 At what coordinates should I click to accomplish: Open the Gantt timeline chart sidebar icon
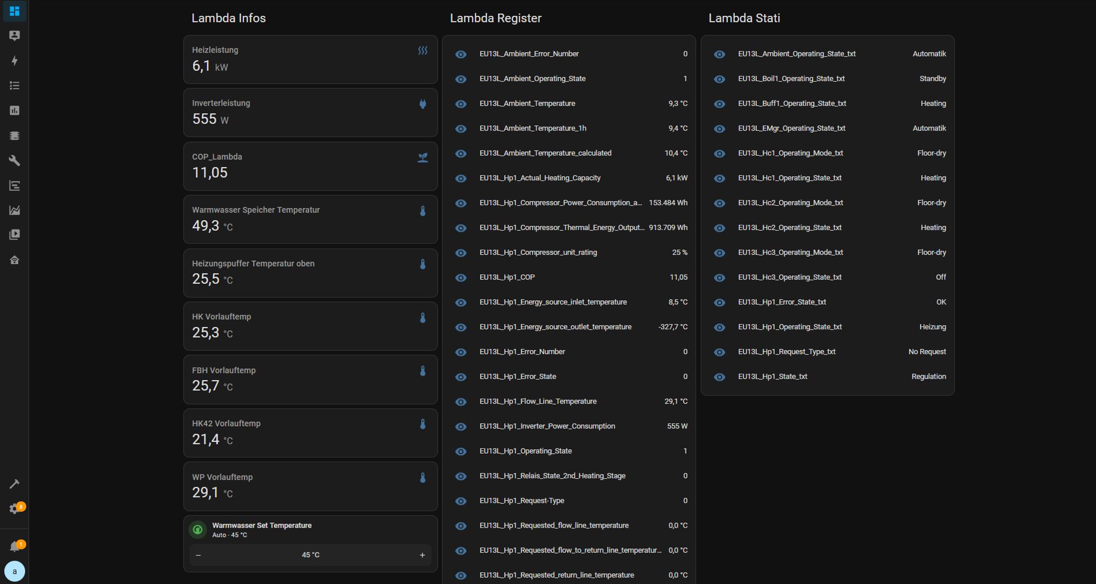15,186
